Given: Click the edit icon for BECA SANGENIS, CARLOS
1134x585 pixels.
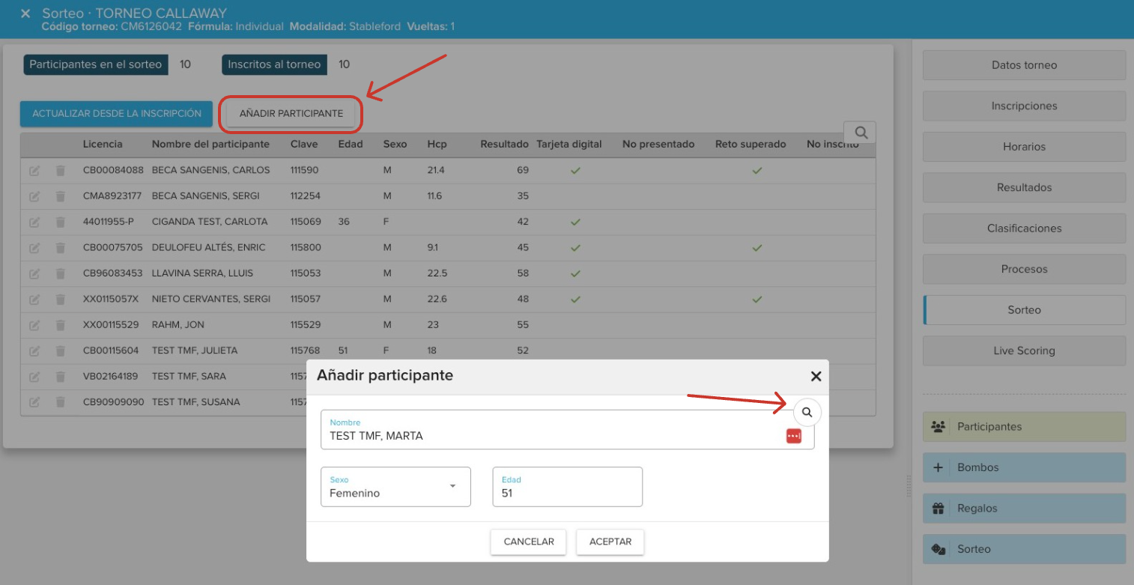Looking at the screenshot, I should tap(34, 171).
